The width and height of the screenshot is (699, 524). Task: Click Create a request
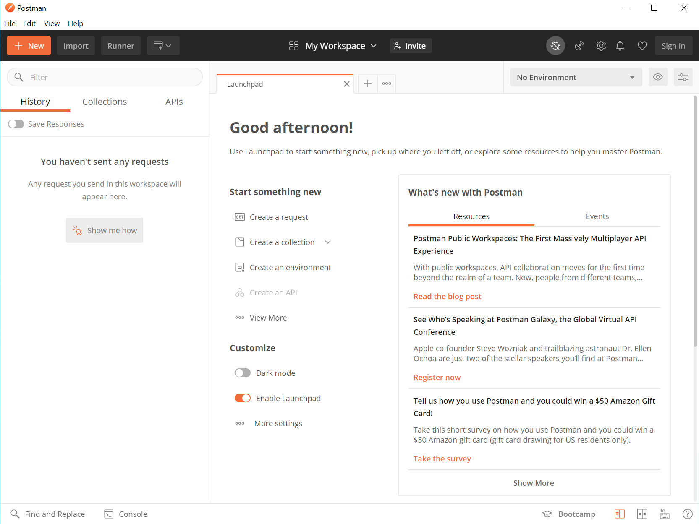click(279, 217)
